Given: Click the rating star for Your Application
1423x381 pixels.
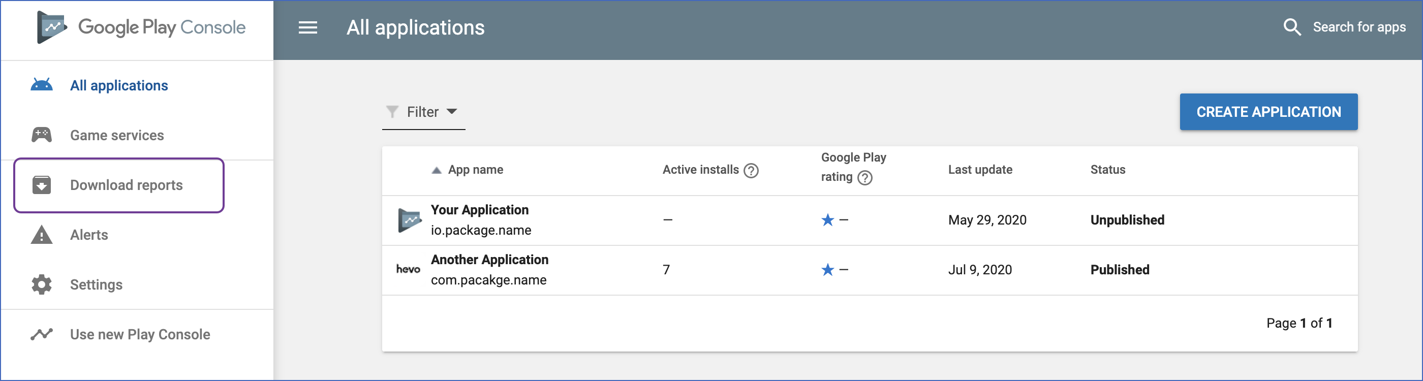Looking at the screenshot, I should point(827,220).
